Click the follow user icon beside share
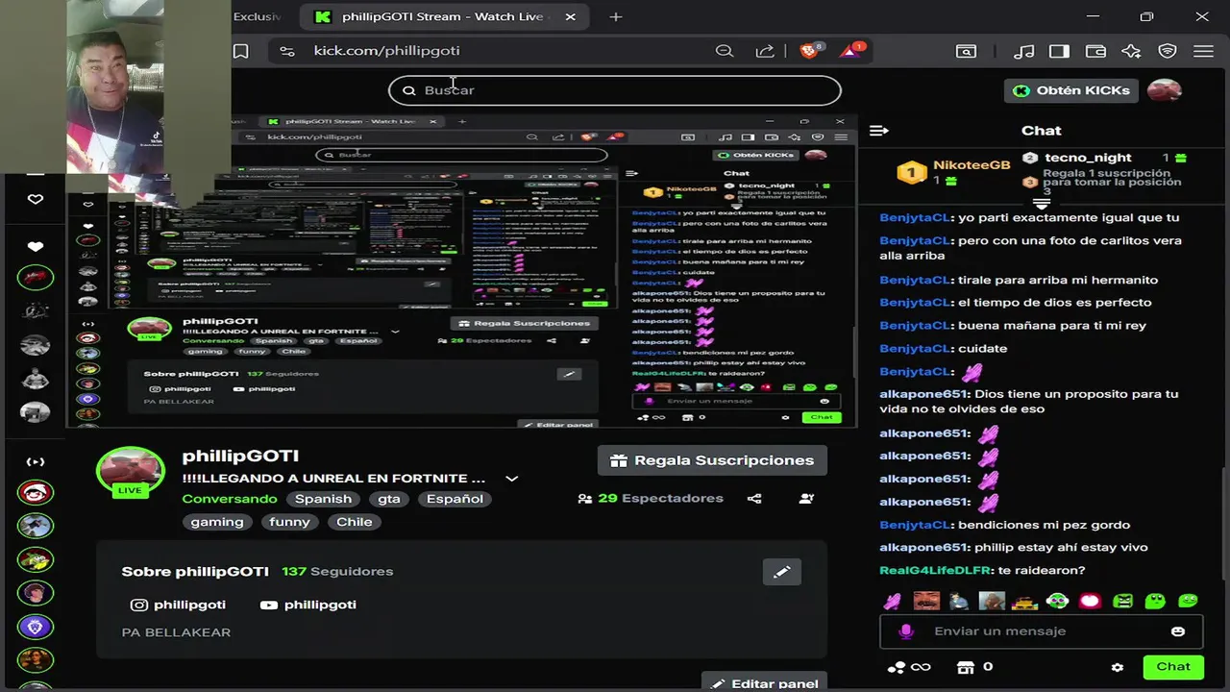Screen dimensions: 1230x692 point(806,499)
